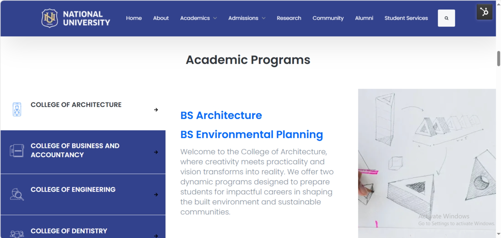The image size is (501, 238).
Task: Click the BS Environmental Planning link
Action: coord(252,134)
